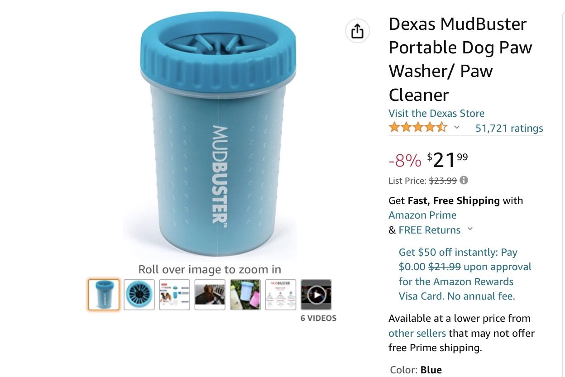Screen dimensions: 565x377
Task: Select the dog paw washing photo thumbnail
Action: 210,295
